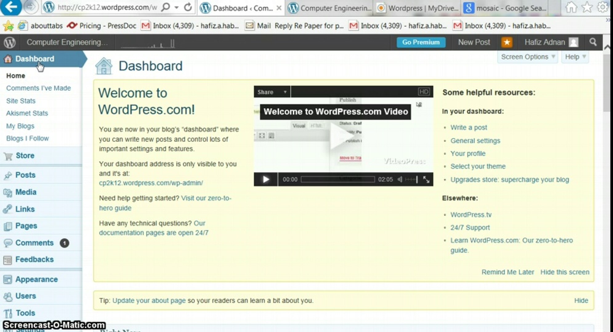Image resolution: width=613 pixels, height=332 pixels.
Task: Click the Appearance menu icon
Action: [8, 279]
